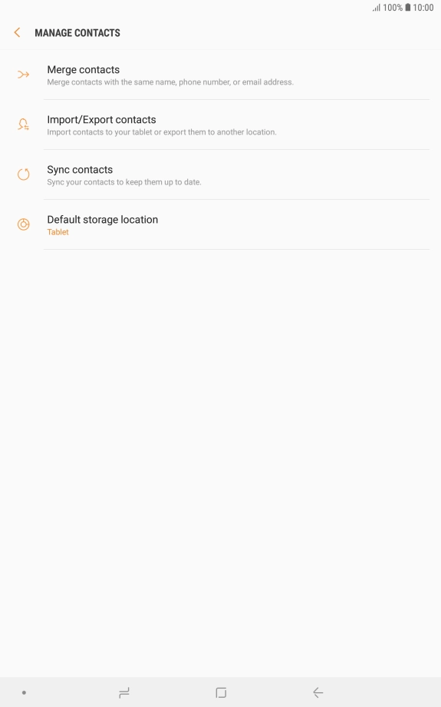The height and width of the screenshot is (707, 441).
Task: Tap the Sync your contacts description text
Action: tap(123, 182)
